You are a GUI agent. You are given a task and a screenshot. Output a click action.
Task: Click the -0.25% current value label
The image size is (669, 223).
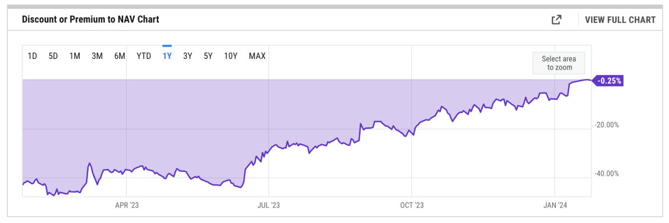click(609, 81)
